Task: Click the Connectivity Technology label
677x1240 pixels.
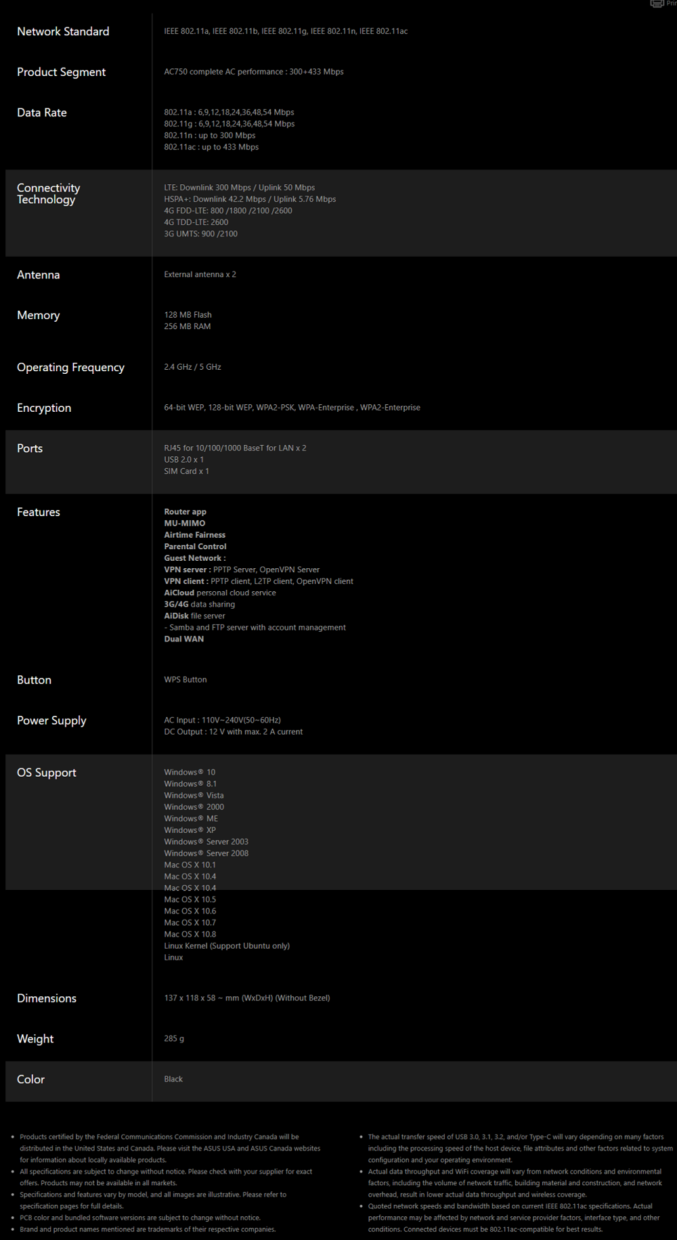Action: [x=48, y=193]
